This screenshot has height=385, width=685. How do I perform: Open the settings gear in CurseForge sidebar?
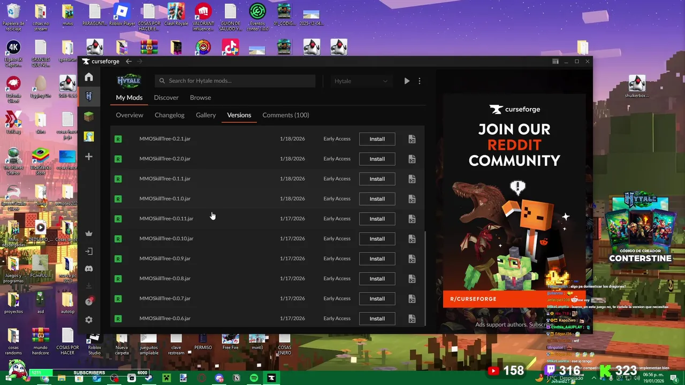(89, 320)
